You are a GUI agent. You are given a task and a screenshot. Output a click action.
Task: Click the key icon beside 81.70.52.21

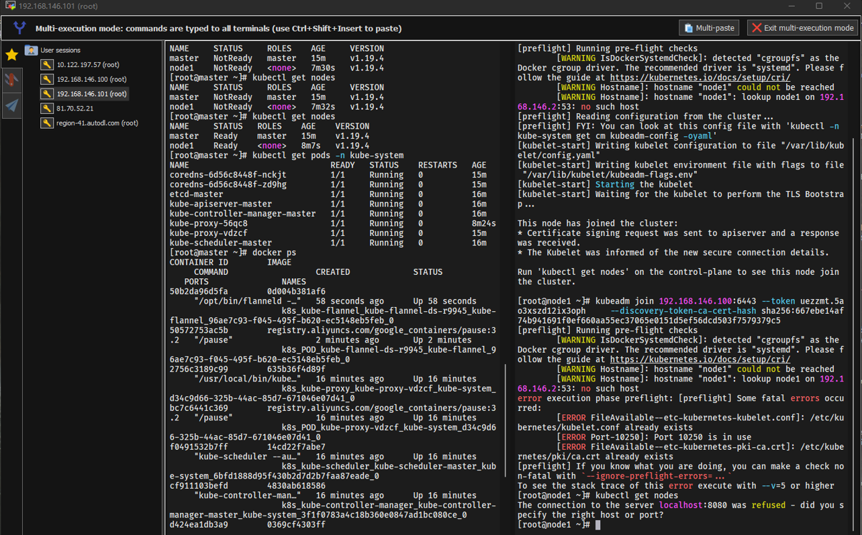coord(46,109)
